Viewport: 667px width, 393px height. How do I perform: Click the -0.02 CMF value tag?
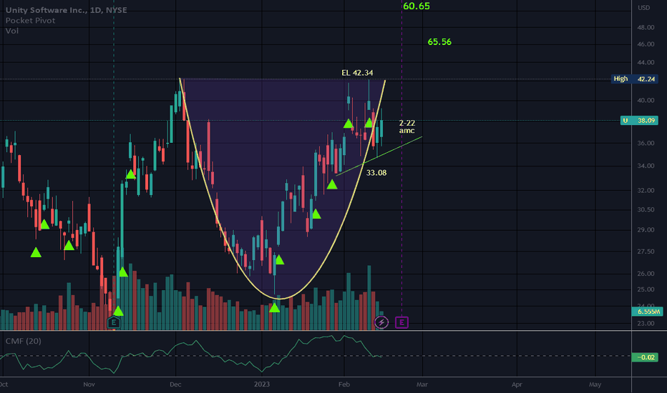(x=645, y=357)
